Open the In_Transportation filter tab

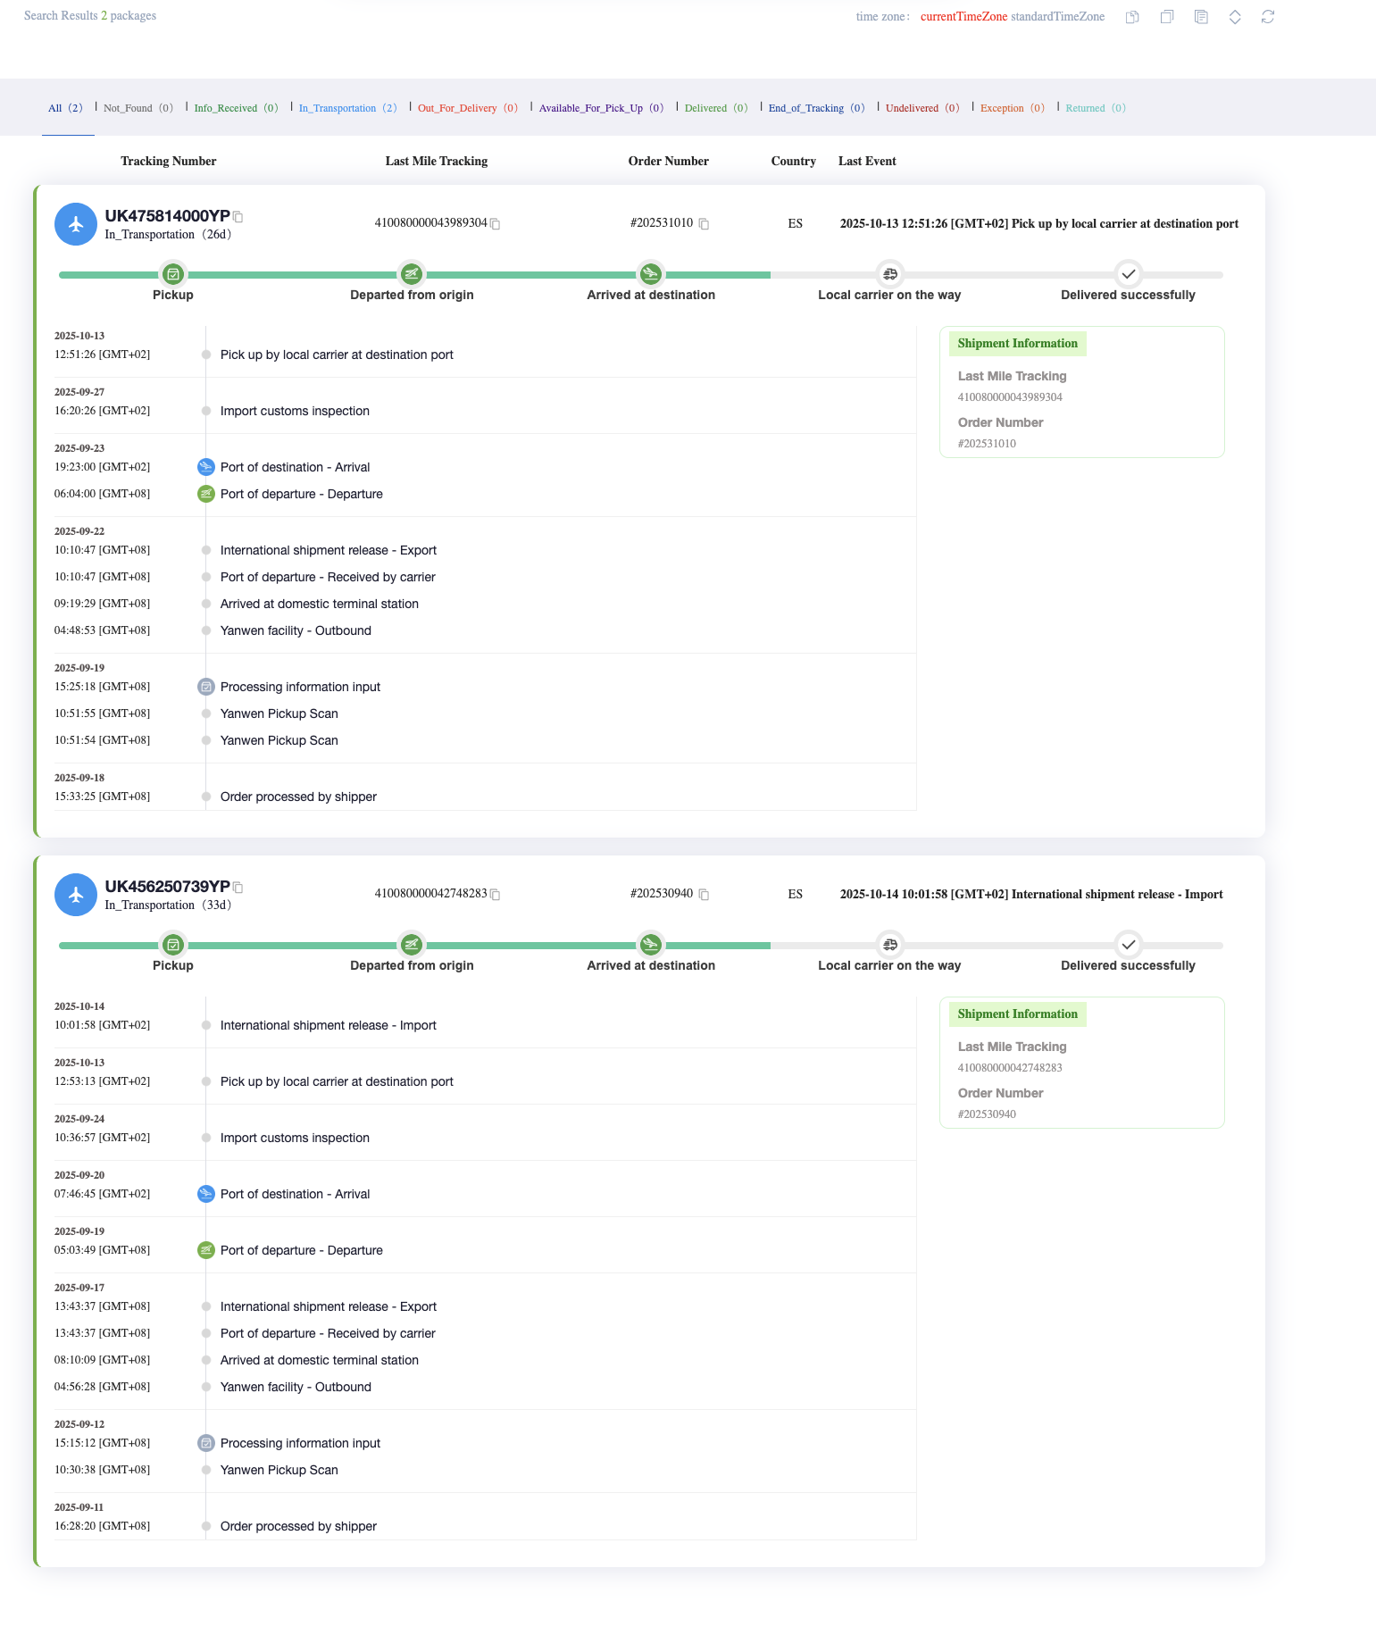[347, 108]
